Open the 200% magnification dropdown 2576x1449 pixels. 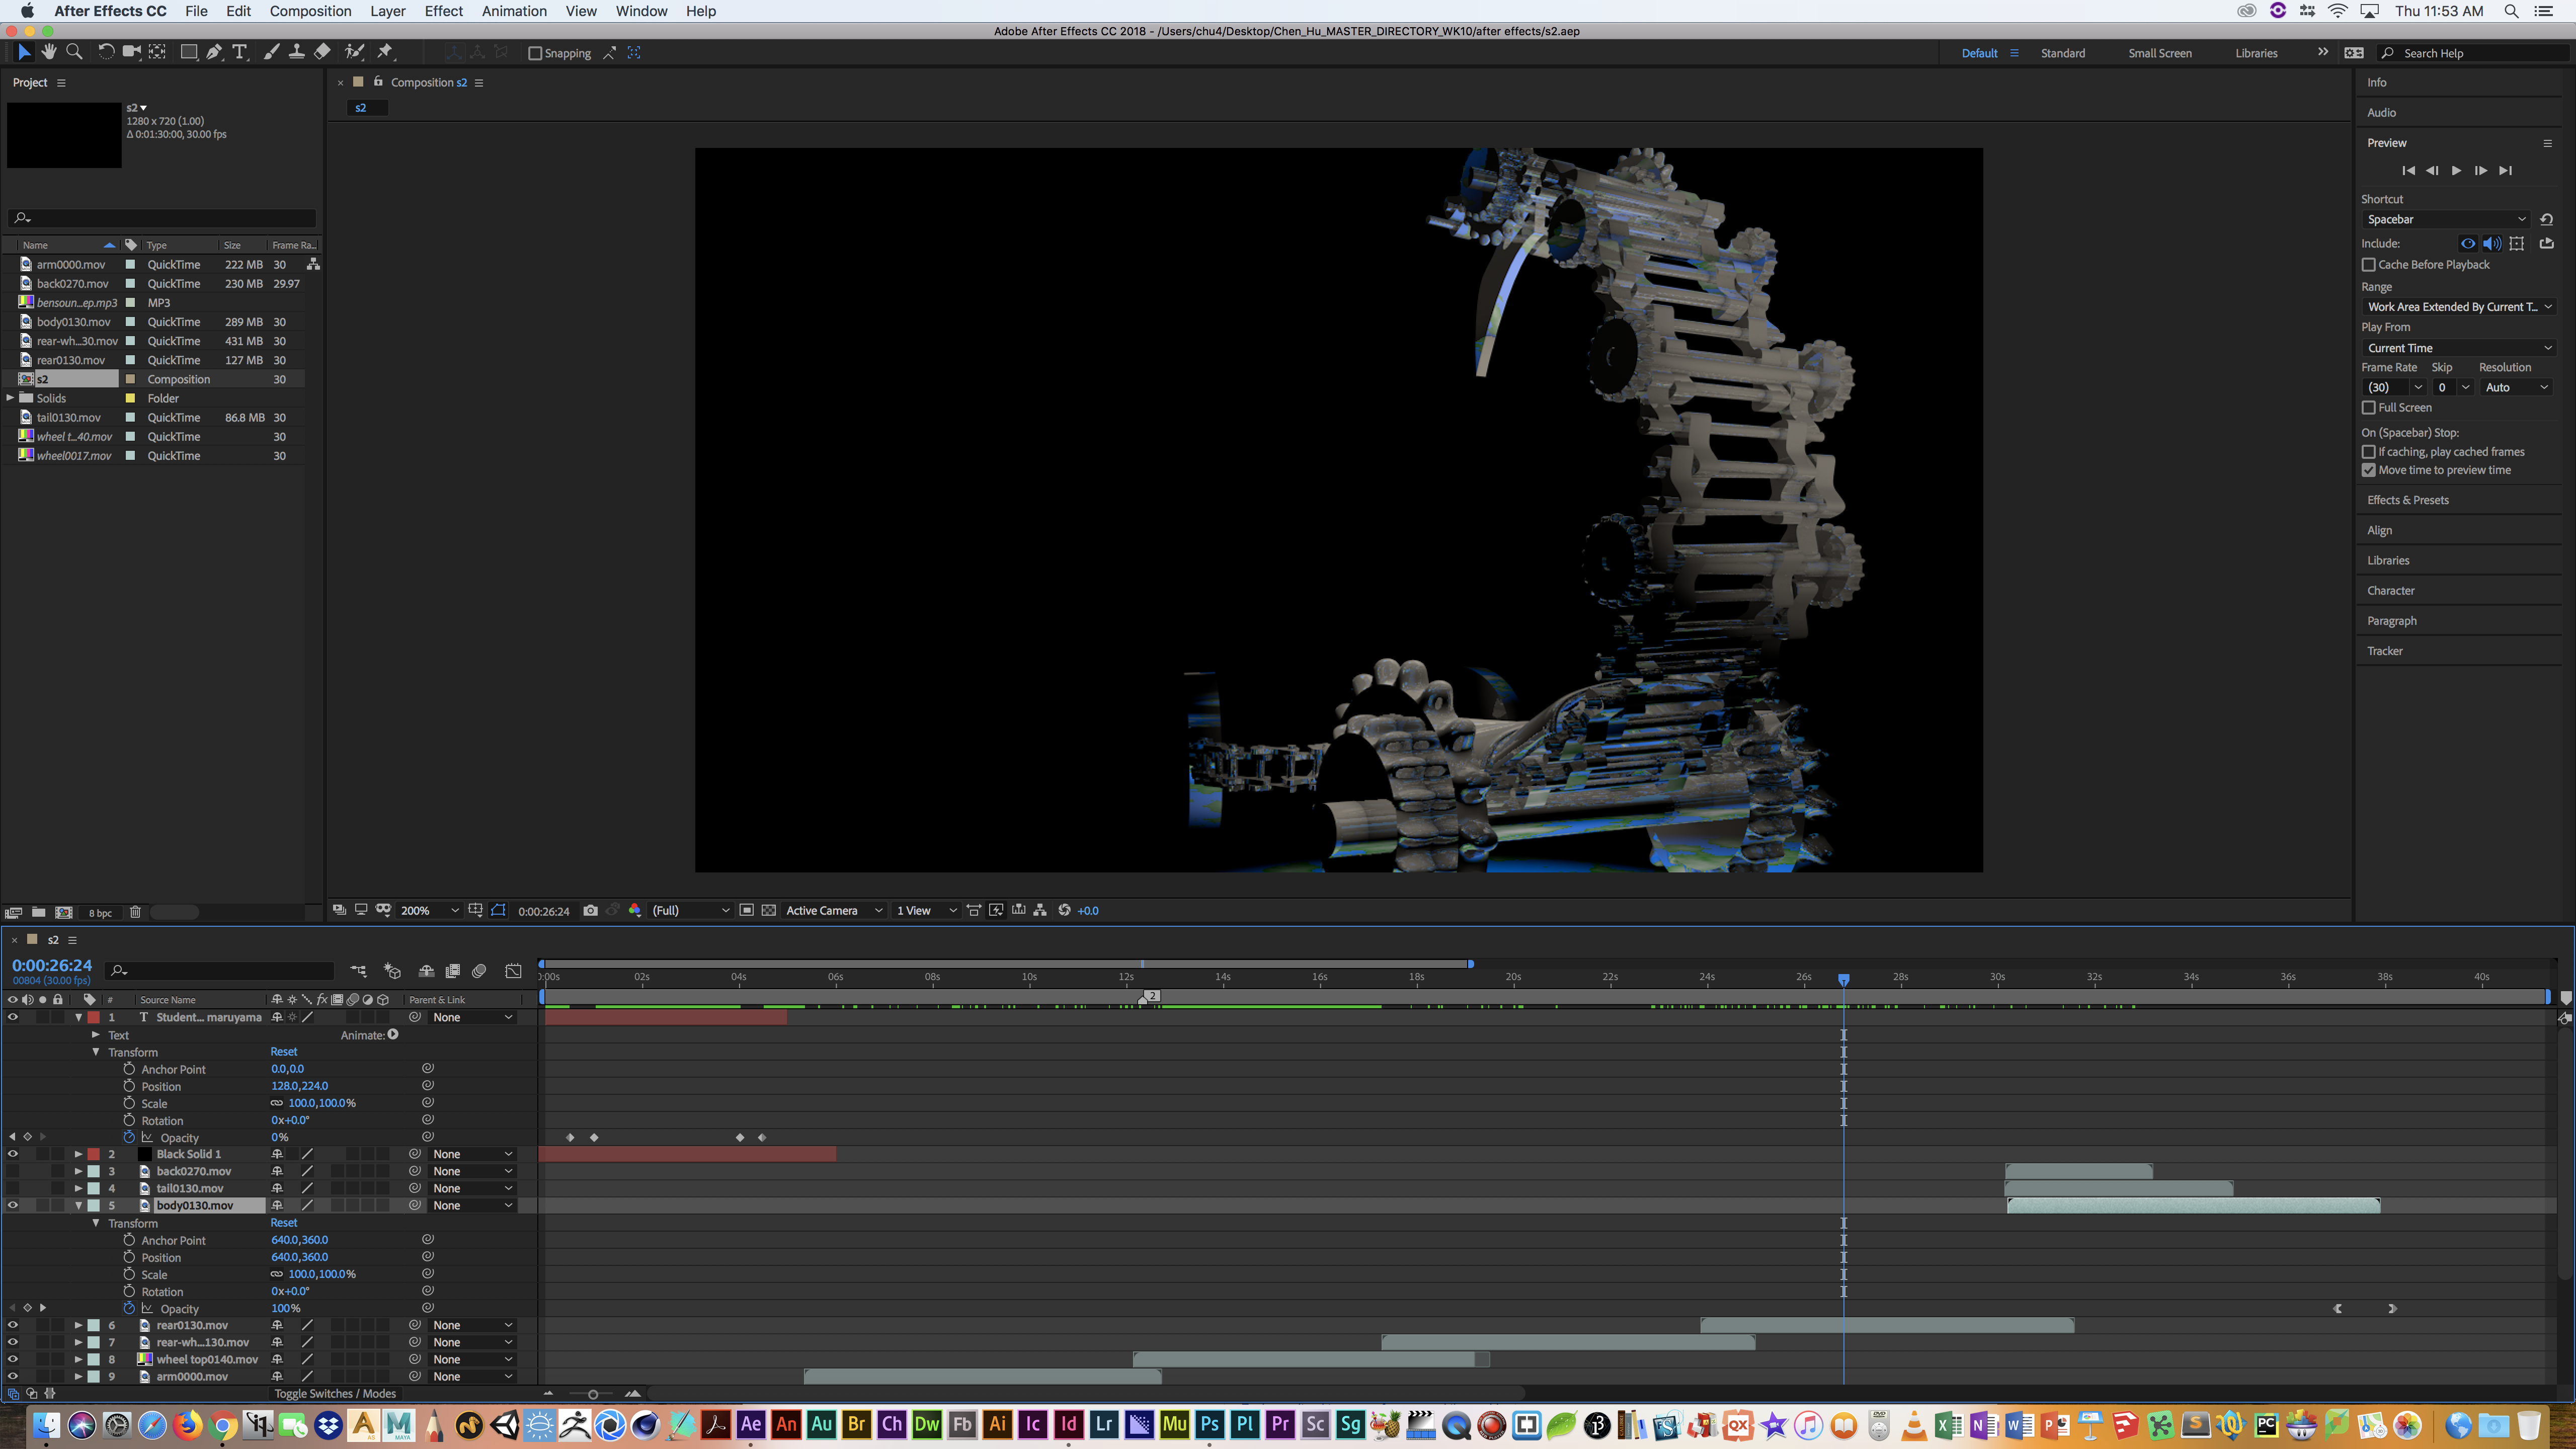pyautogui.click(x=429, y=910)
